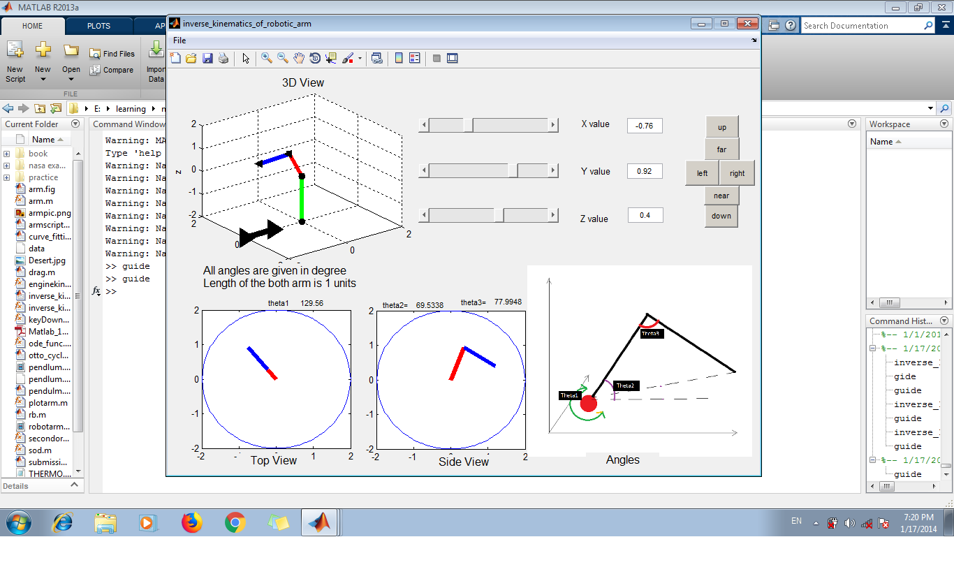
Task: Open the Current Folder panel actions menu
Action: 75,123
